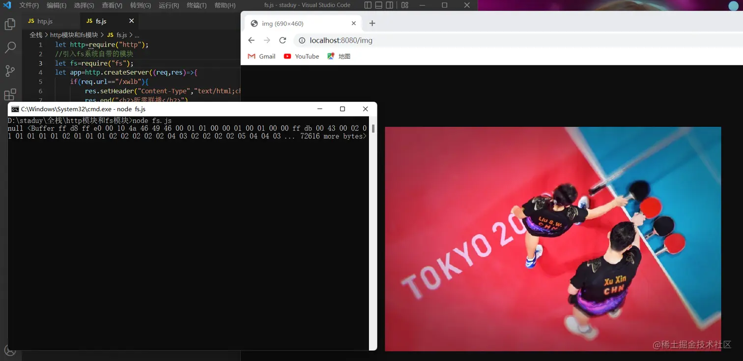Open a new browser tab
Viewport: 743px width, 361px height.
point(372,23)
